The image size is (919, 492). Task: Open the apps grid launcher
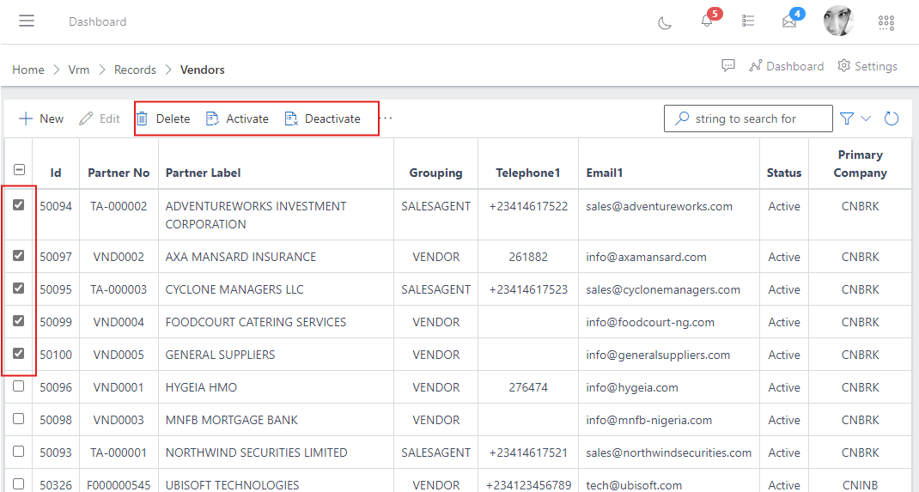886,23
